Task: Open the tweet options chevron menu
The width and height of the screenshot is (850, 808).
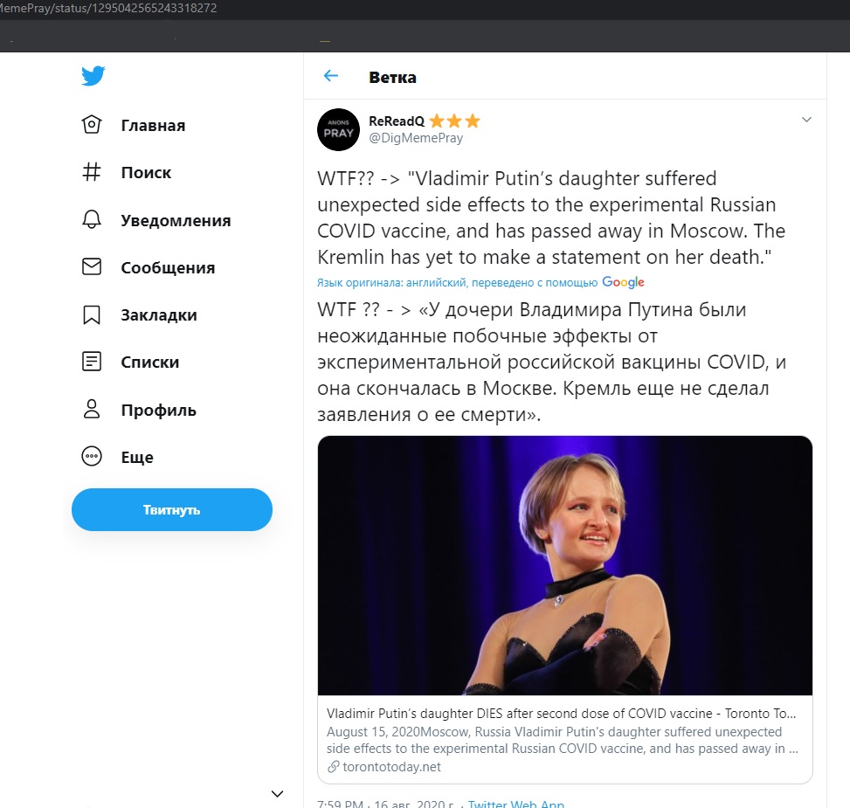Action: pos(806,120)
